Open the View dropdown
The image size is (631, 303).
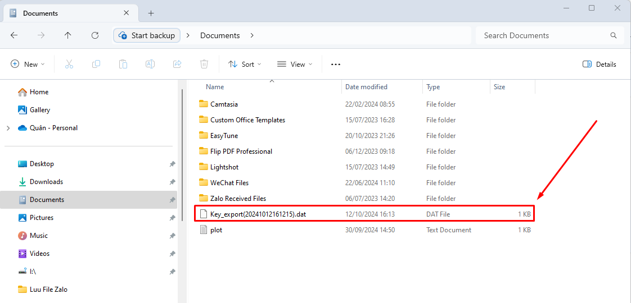tap(295, 64)
